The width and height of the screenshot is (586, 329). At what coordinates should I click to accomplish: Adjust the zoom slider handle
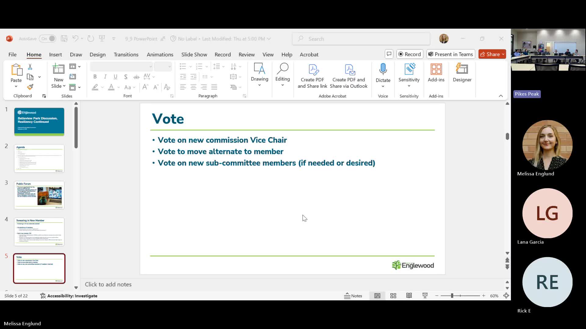coord(452,296)
